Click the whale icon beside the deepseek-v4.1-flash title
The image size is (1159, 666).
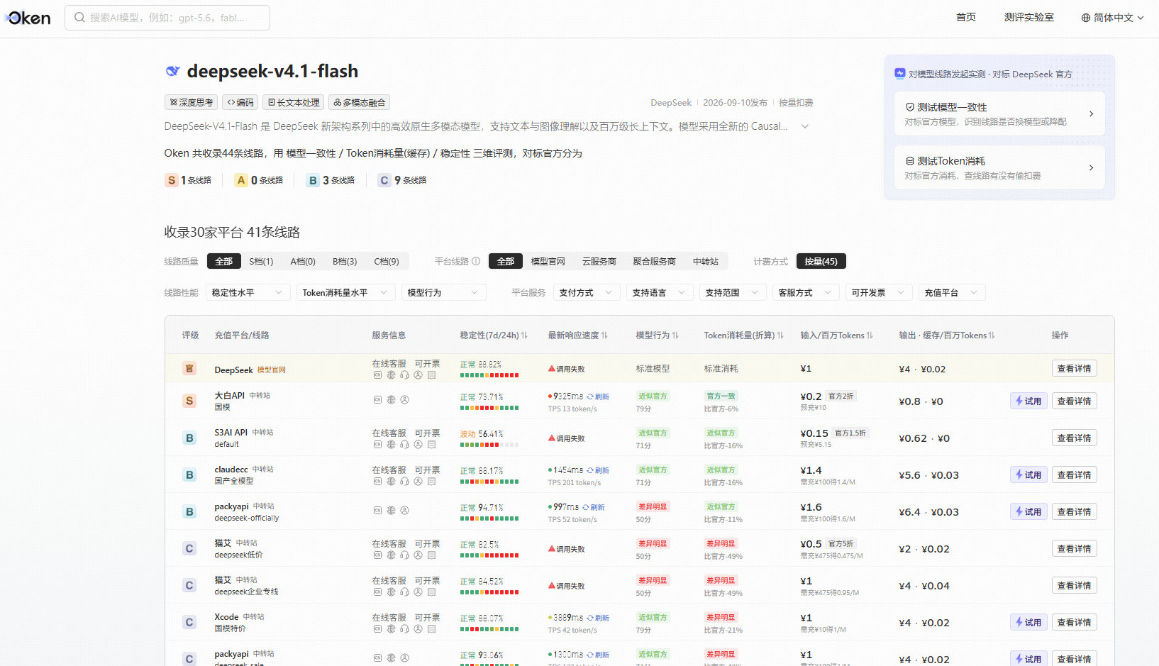[x=172, y=71]
